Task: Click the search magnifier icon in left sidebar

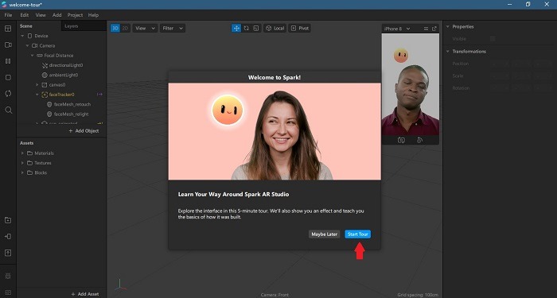Action: 8,110
